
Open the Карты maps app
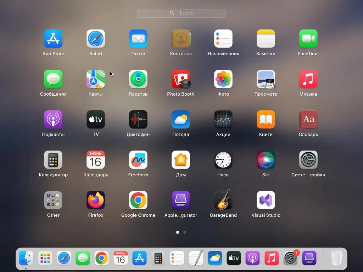(96, 79)
